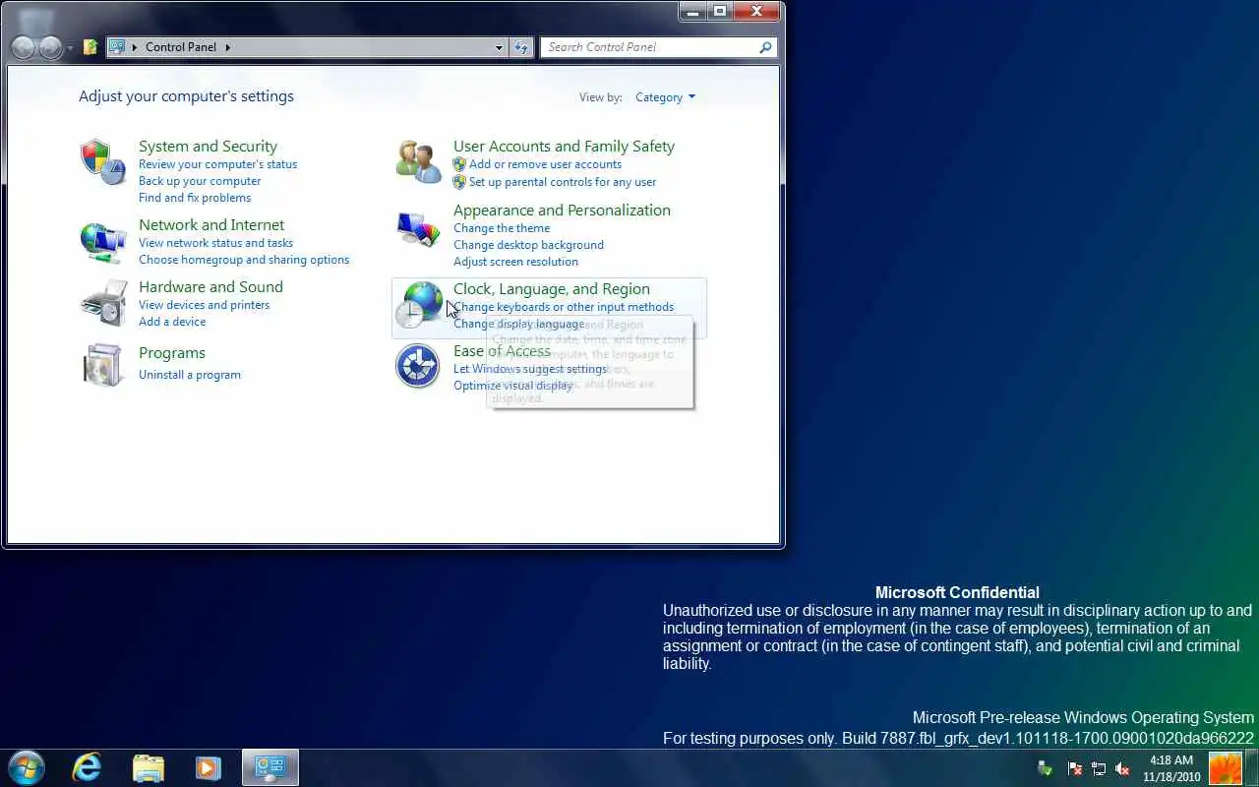The image size is (1259, 787).
Task: Expand the arrow after Control Panel breadcrumb
Action: click(228, 47)
